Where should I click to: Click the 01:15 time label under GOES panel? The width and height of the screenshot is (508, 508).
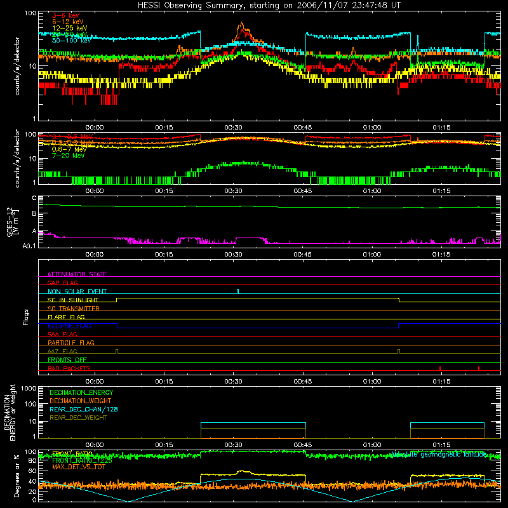[441, 255]
